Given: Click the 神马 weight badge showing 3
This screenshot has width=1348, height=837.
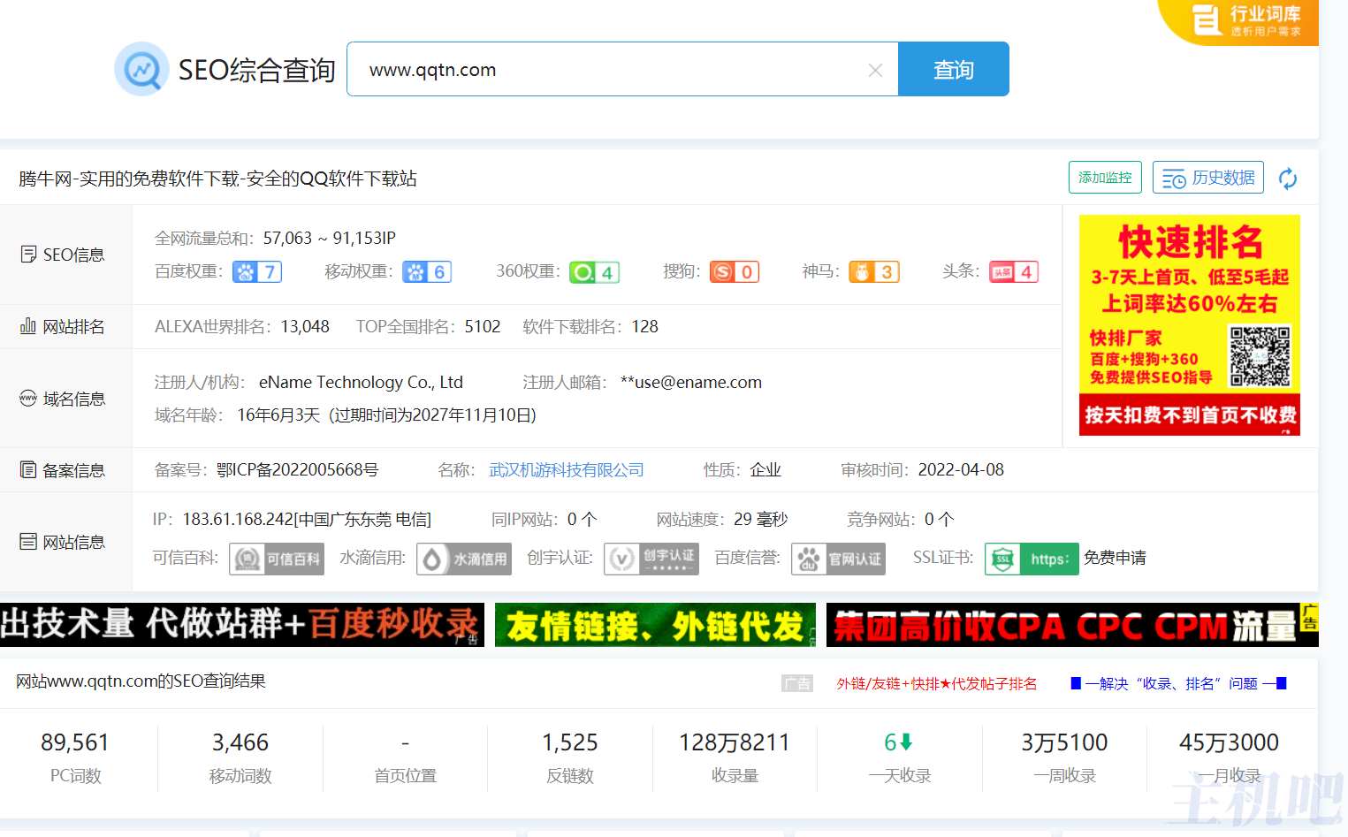Looking at the screenshot, I should click(x=874, y=272).
